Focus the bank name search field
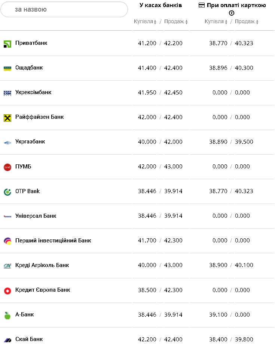Image resolution: width=275 pixels, height=344 pixels. point(64,9)
